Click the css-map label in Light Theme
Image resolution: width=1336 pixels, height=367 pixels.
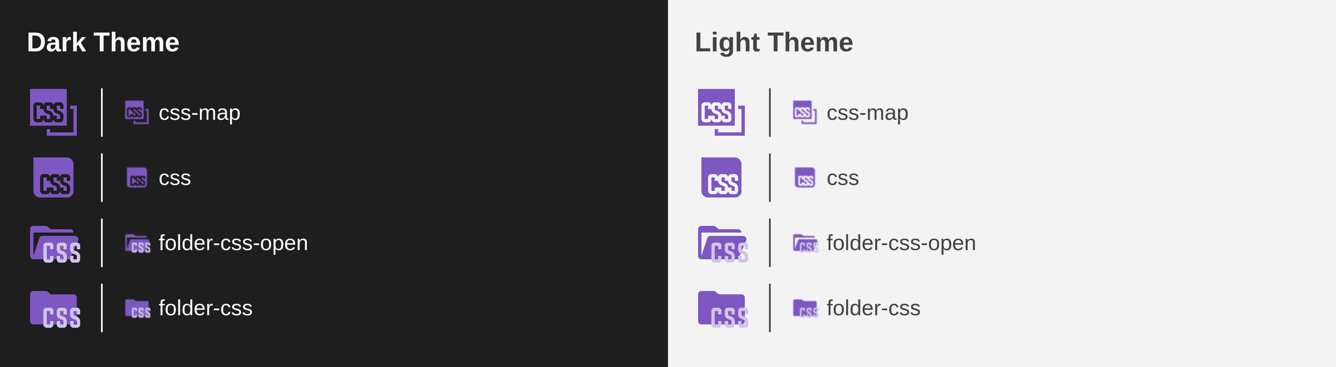point(867,113)
